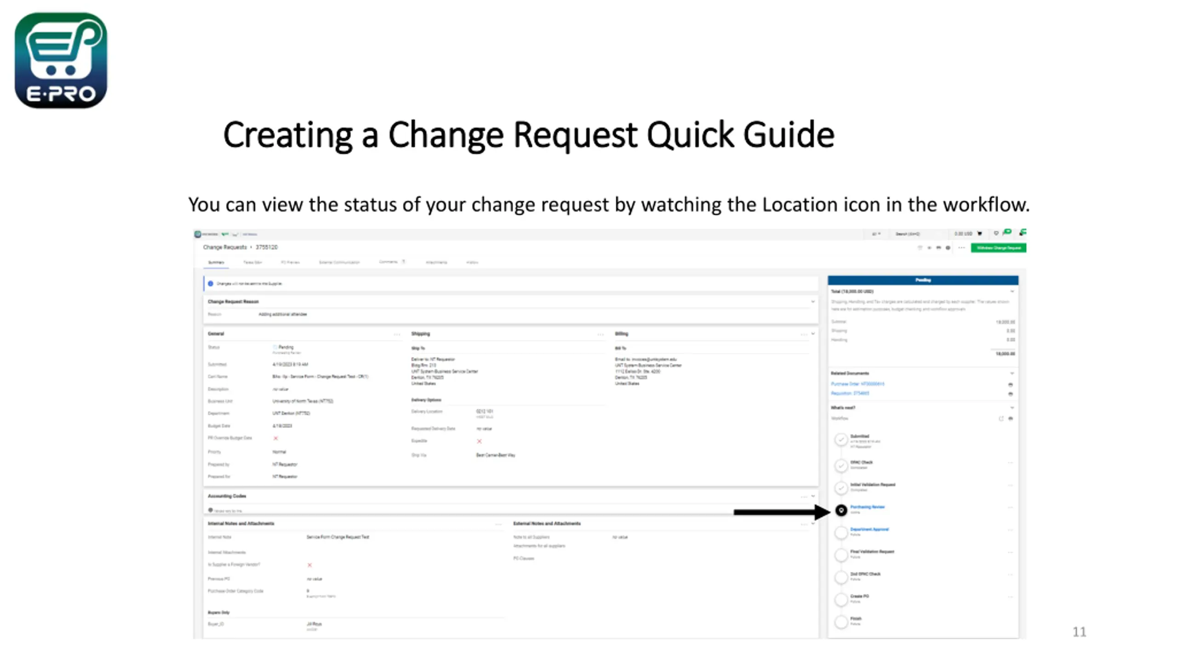1177x662 pixels.
Task: Click the favorites heart icon in the top bar
Action: (x=996, y=233)
